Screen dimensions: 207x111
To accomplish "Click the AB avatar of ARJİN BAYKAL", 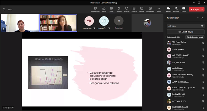I will 169,50.
